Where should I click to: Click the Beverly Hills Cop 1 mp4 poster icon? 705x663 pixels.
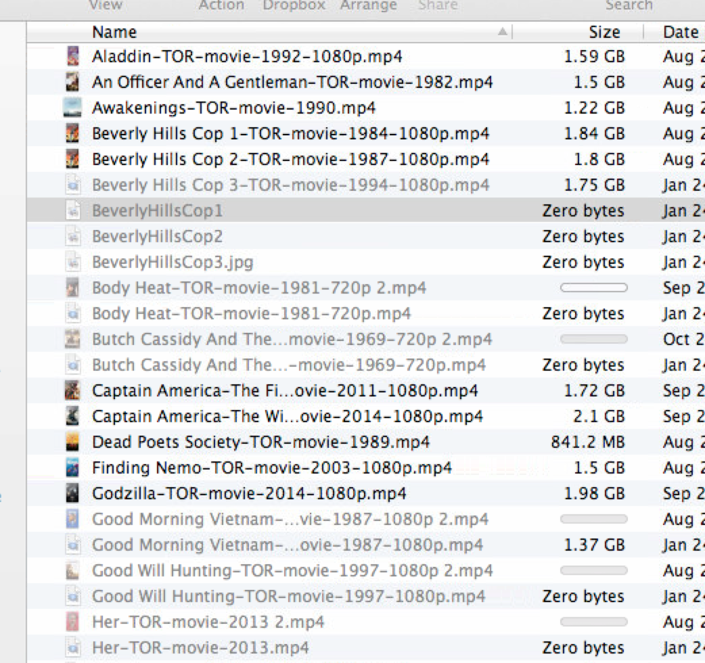click(x=73, y=133)
